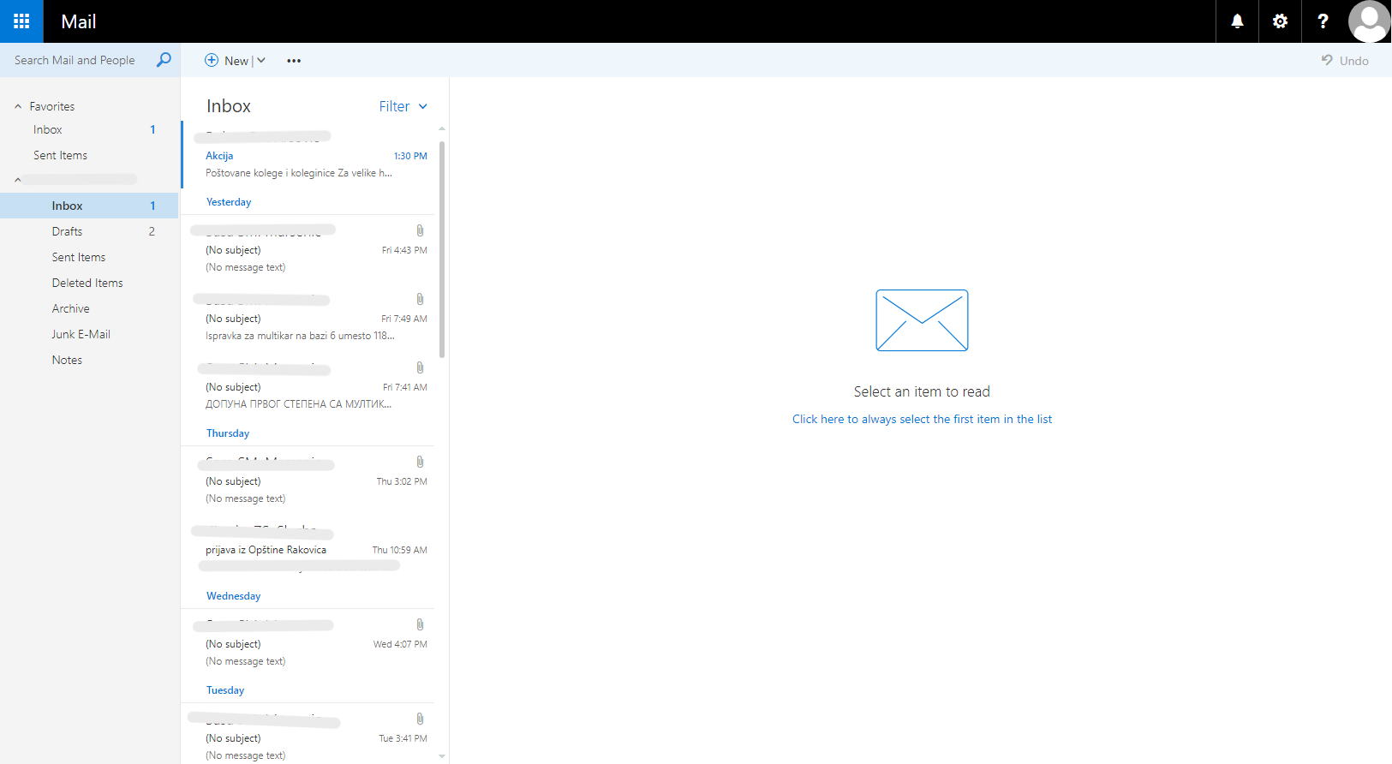This screenshot has width=1392, height=764.
Task: Click the attachment icon on Fri 7:41 AM message
Action: tap(420, 367)
